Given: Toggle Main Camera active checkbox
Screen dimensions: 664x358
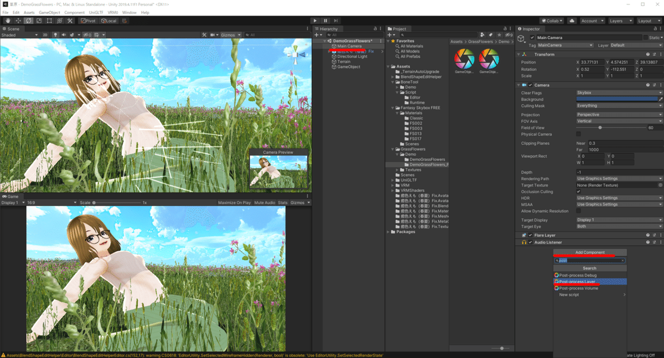Looking at the screenshot, I should click(x=532, y=38).
